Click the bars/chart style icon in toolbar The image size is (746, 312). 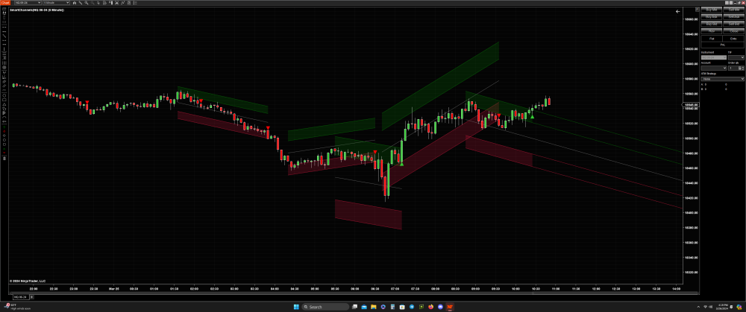pos(76,3)
